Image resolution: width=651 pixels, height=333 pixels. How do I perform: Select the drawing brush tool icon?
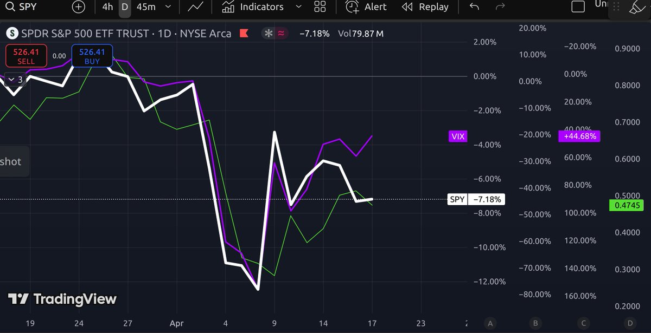(636, 8)
